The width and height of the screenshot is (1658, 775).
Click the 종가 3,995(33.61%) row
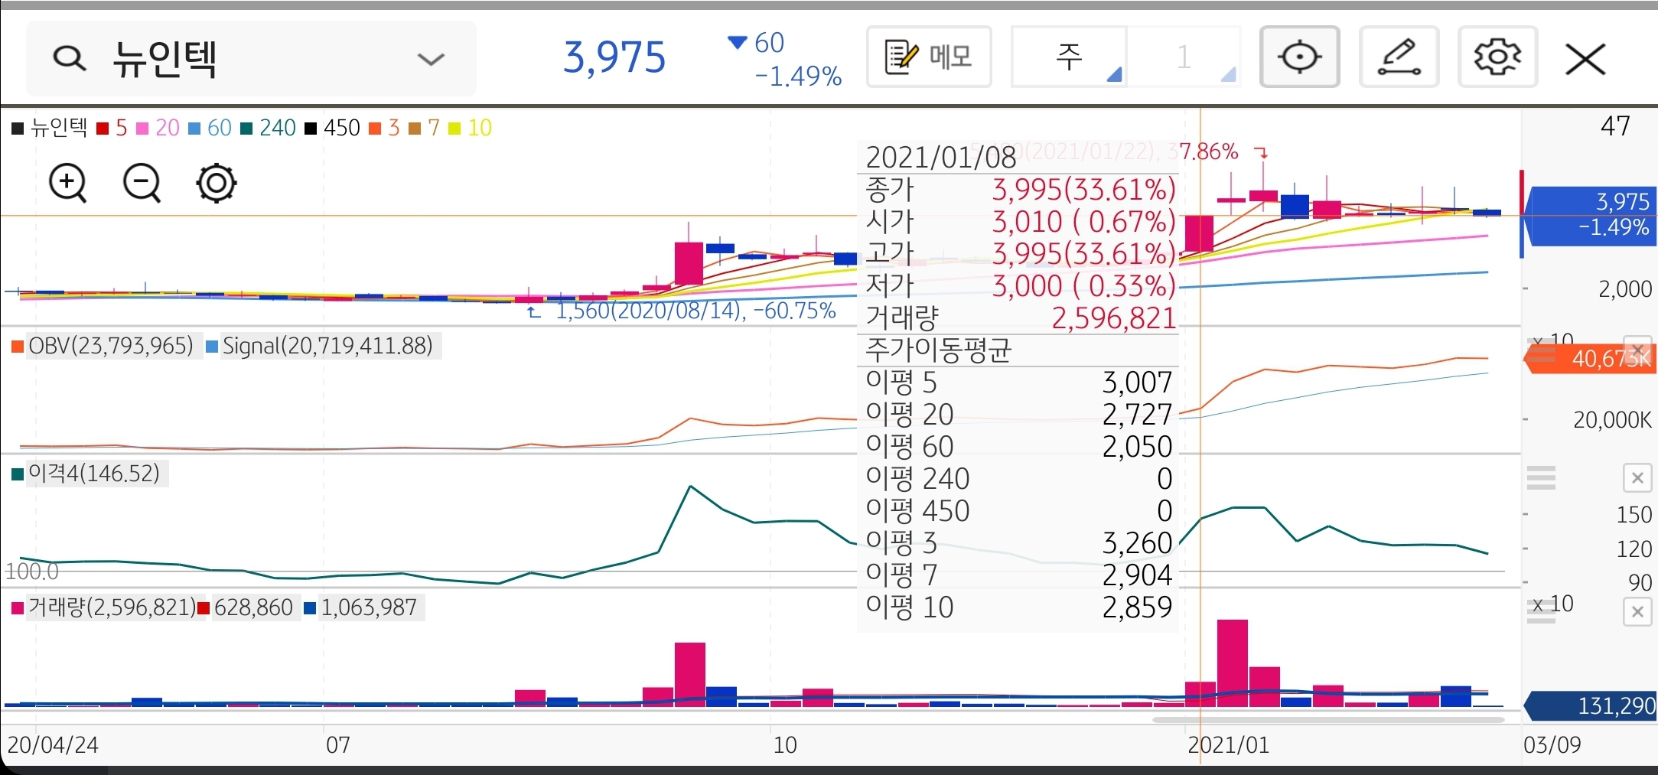point(1020,189)
